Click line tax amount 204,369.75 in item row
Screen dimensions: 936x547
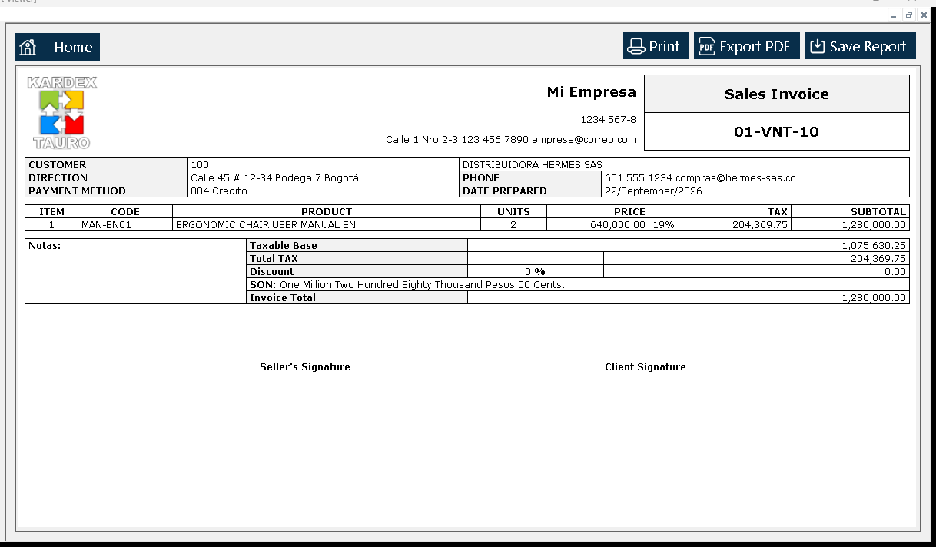[760, 225]
